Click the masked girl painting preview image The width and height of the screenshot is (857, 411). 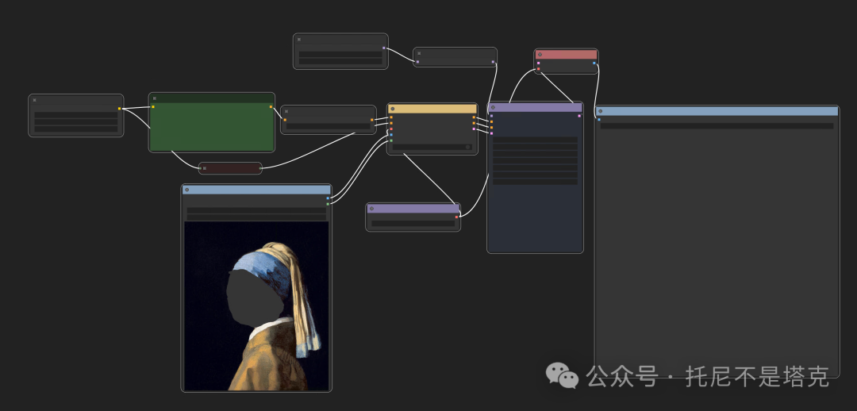(x=256, y=306)
